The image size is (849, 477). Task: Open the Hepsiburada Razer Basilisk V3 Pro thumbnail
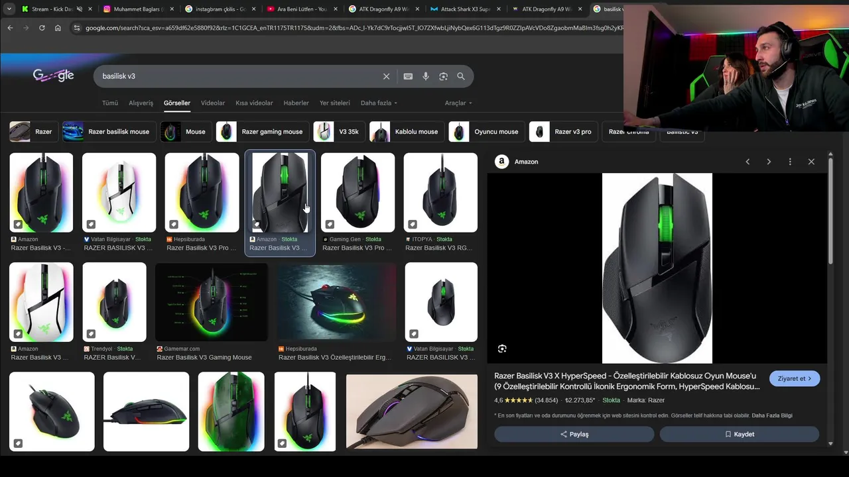202,193
